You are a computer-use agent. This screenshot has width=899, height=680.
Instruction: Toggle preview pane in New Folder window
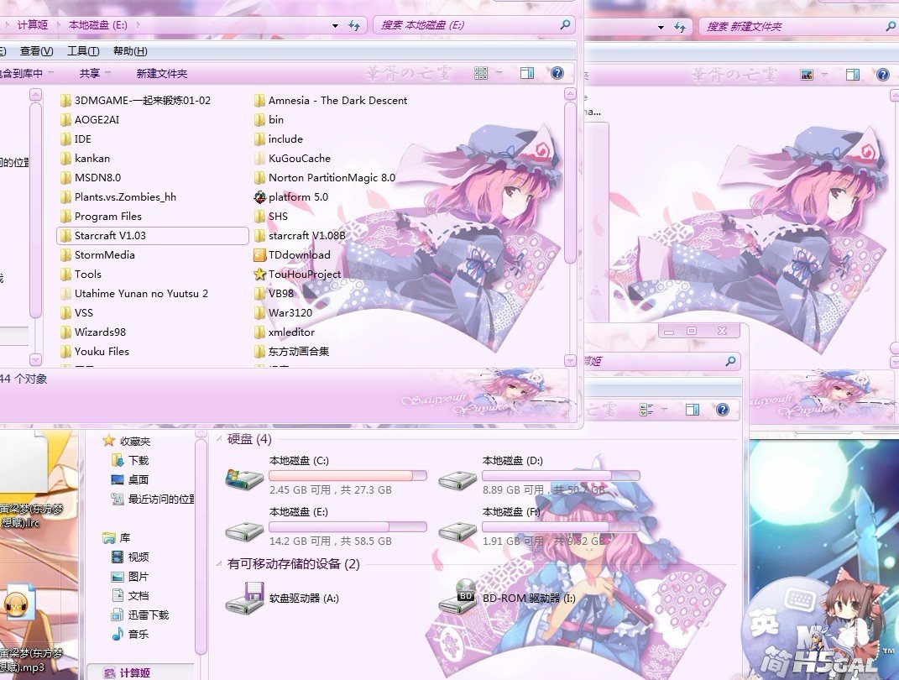click(853, 75)
